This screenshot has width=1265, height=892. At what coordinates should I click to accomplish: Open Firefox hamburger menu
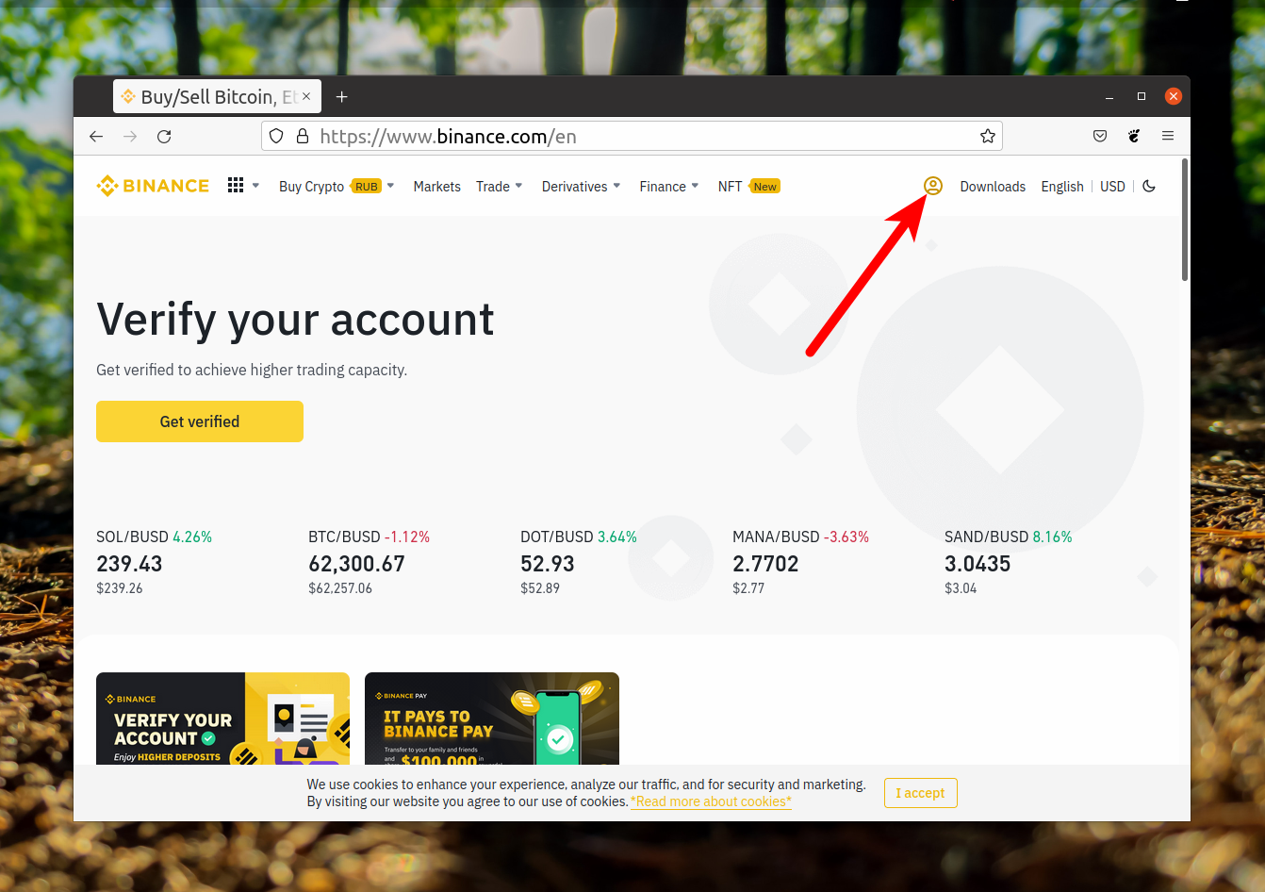tap(1168, 136)
